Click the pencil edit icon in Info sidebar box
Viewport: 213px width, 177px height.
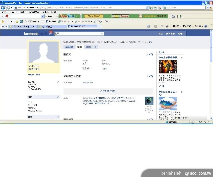coord(58,97)
